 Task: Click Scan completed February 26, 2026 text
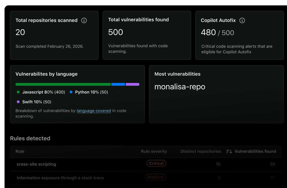click(x=49, y=46)
